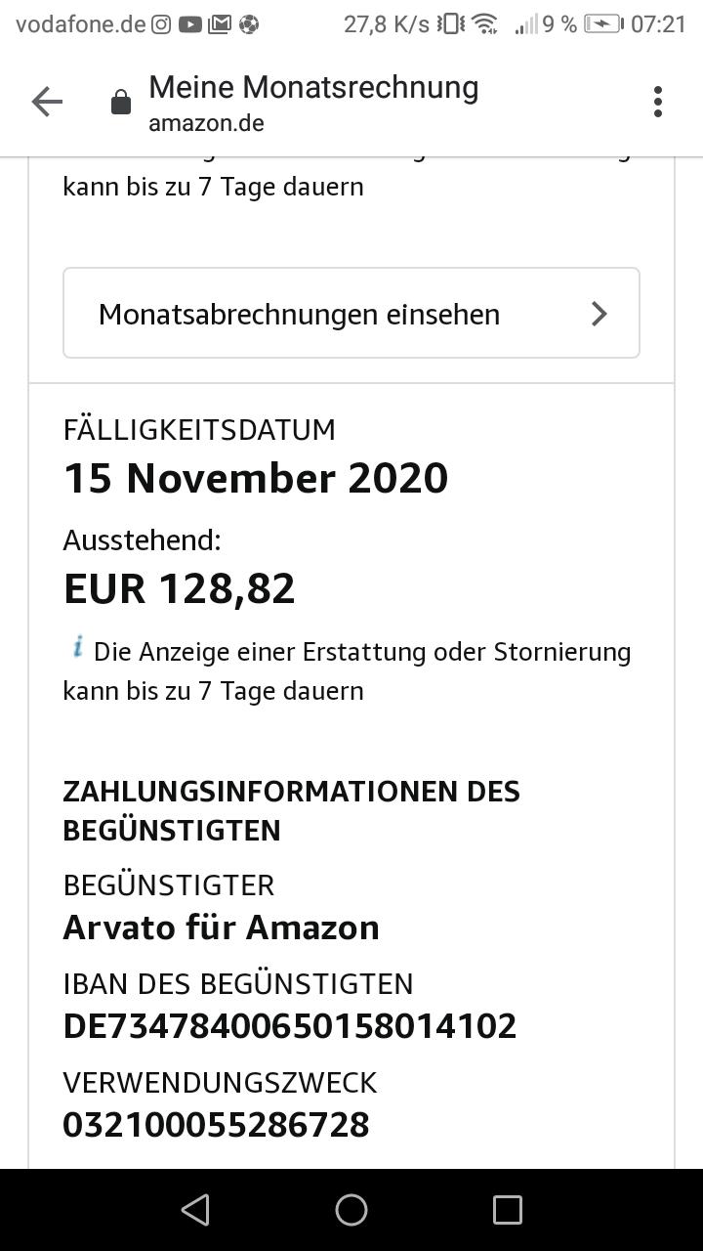
Task: Tap the blue info icon
Action: pyautogui.click(x=78, y=647)
